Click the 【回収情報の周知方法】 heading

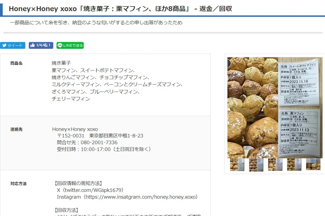tap(78, 184)
